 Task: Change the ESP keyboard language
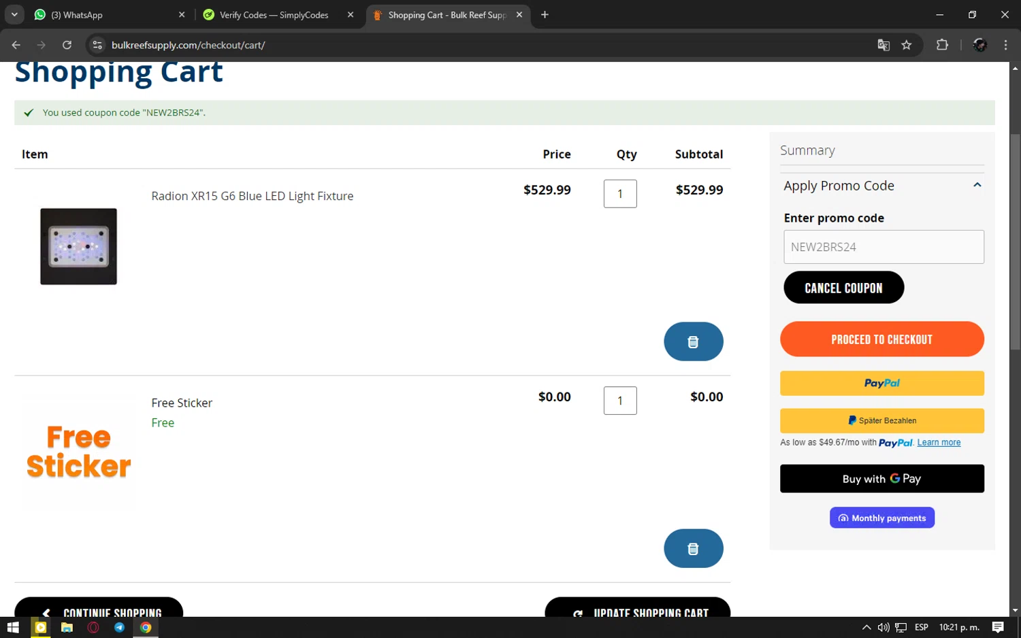click(921, 627)
